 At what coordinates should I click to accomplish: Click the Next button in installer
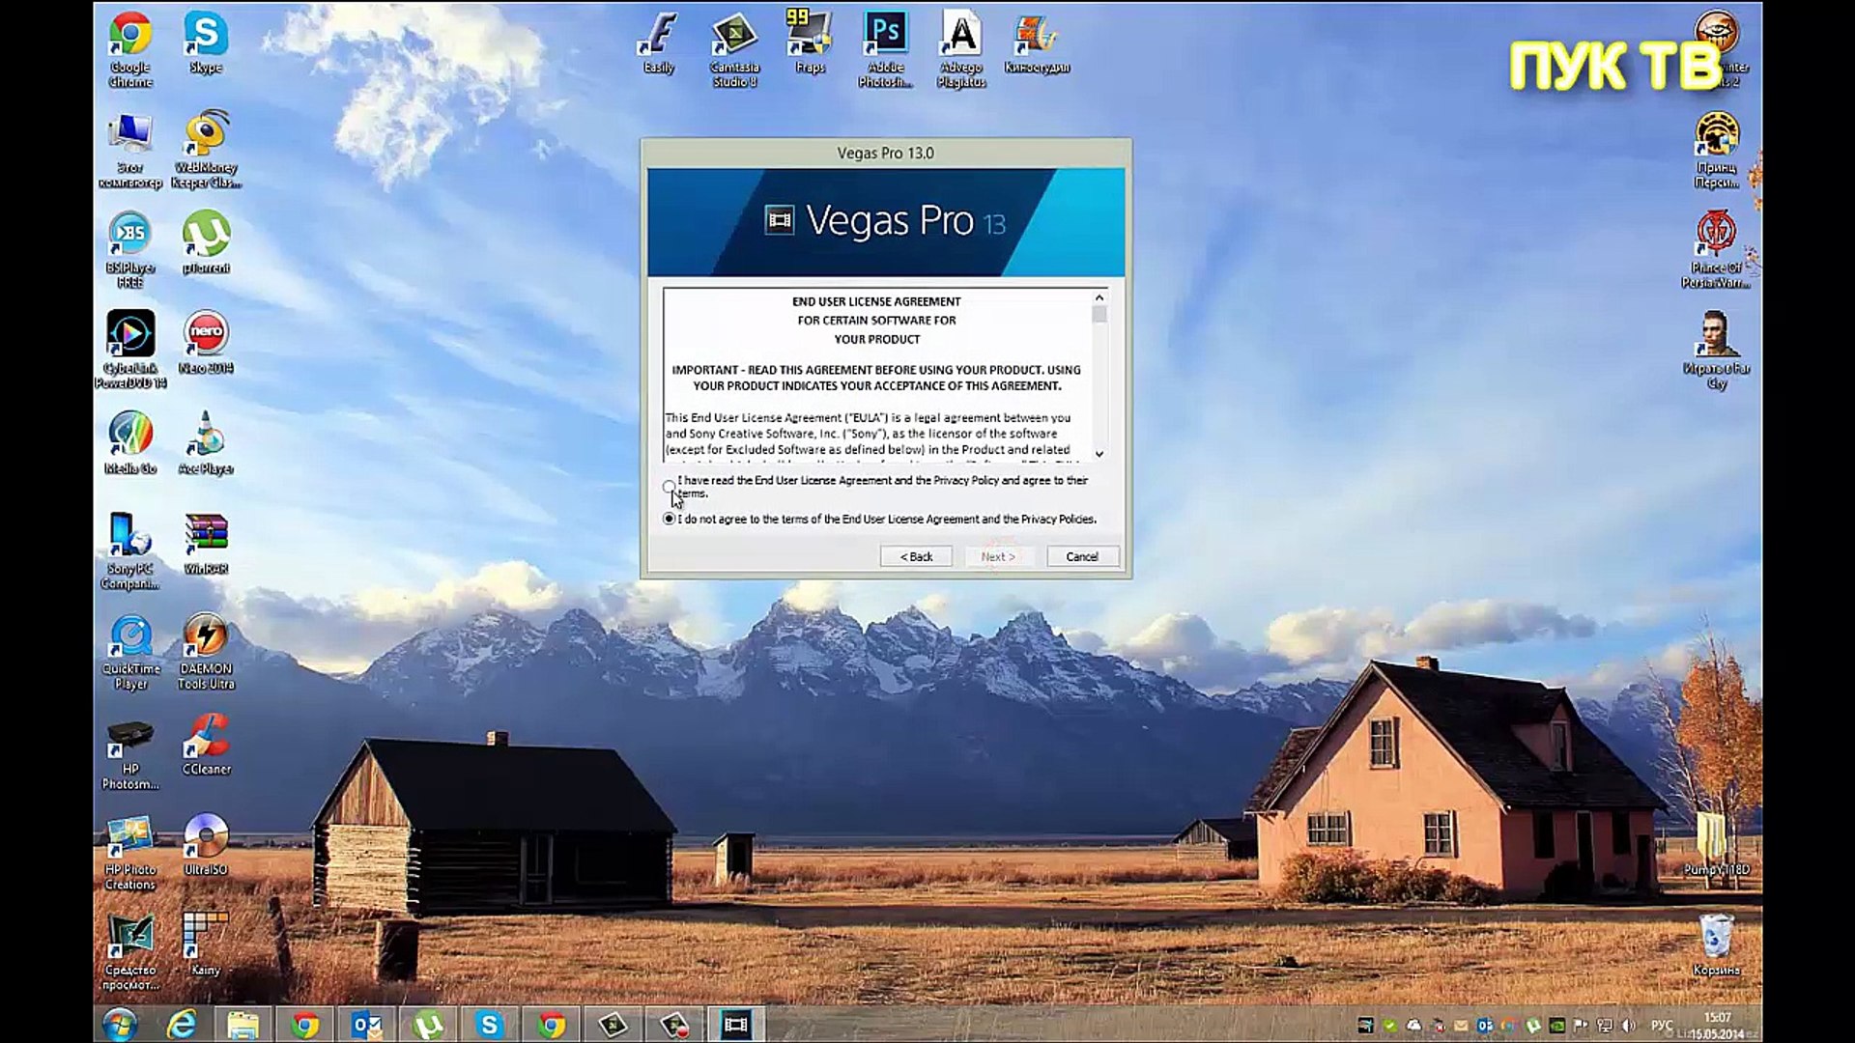point(998,556)
